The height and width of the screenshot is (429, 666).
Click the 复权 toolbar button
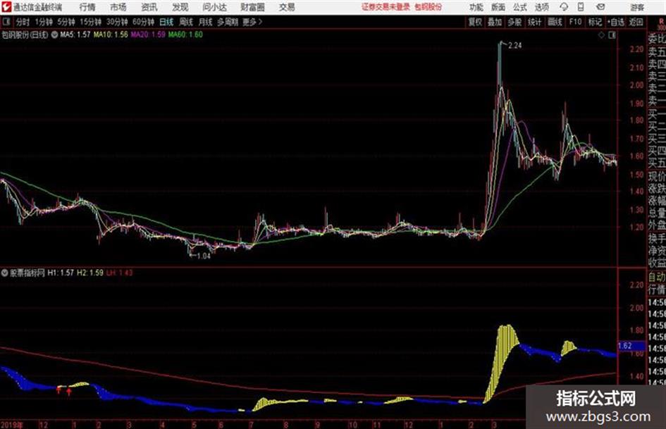(x=475, y=22)
